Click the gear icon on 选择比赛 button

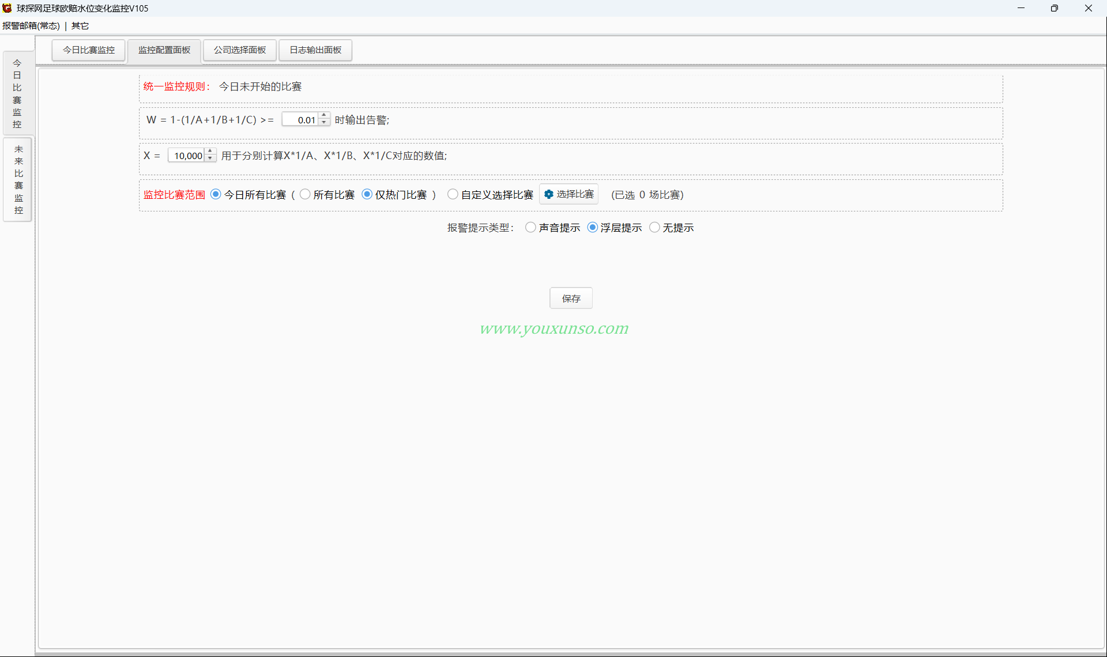pyautogui.click(x=549, y=194)
